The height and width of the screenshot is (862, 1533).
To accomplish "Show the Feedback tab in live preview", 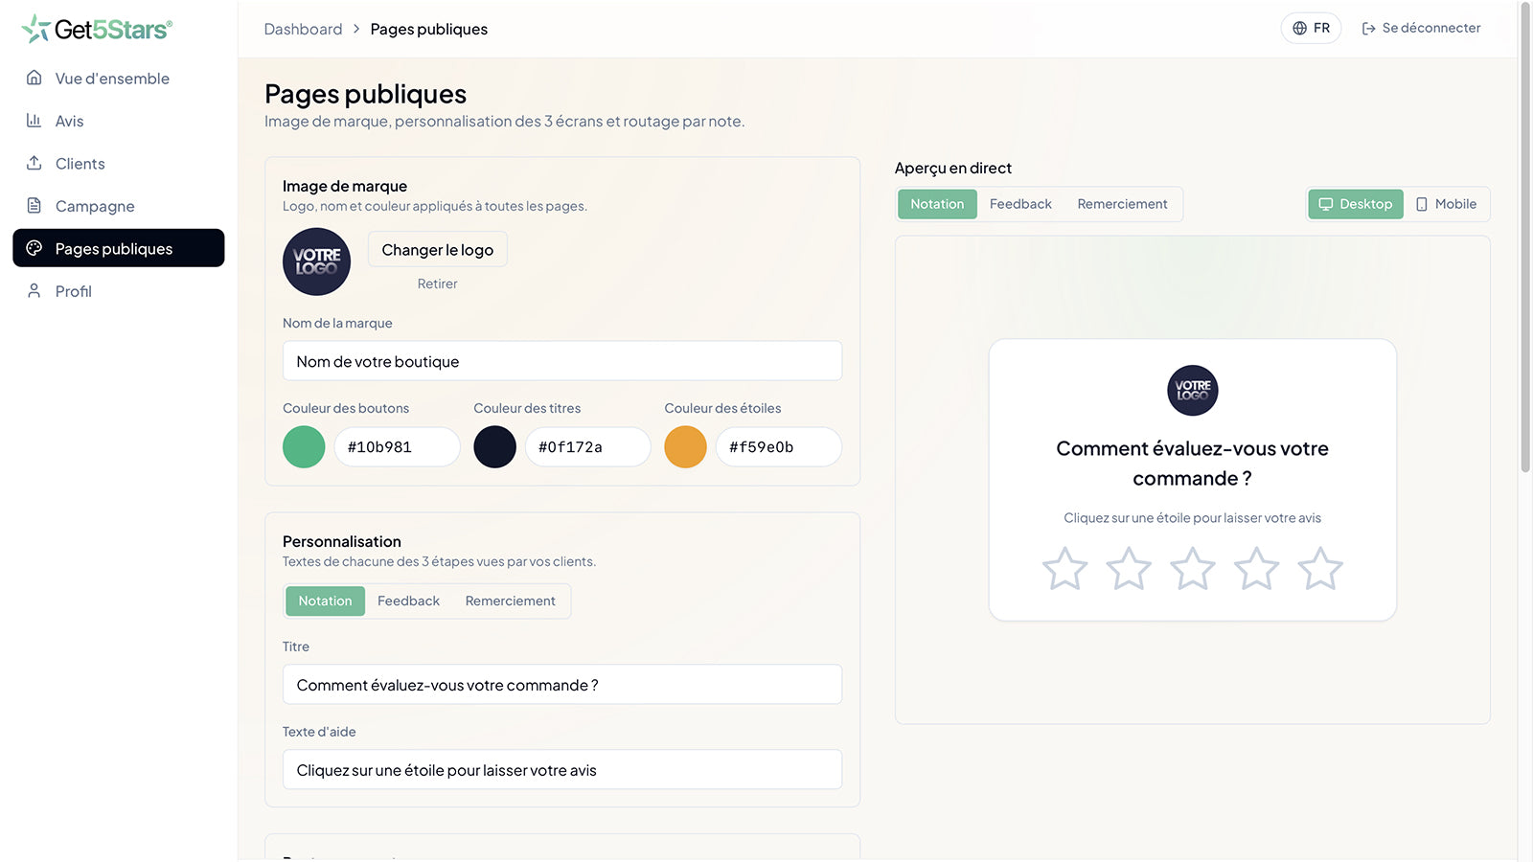I will pyautogui.click(x=1020, y=204).
